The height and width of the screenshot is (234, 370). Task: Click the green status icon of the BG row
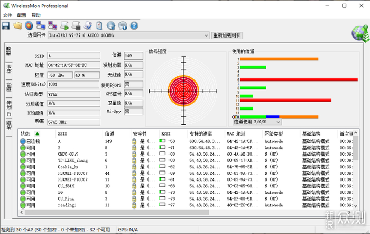(x=23, y=192)
